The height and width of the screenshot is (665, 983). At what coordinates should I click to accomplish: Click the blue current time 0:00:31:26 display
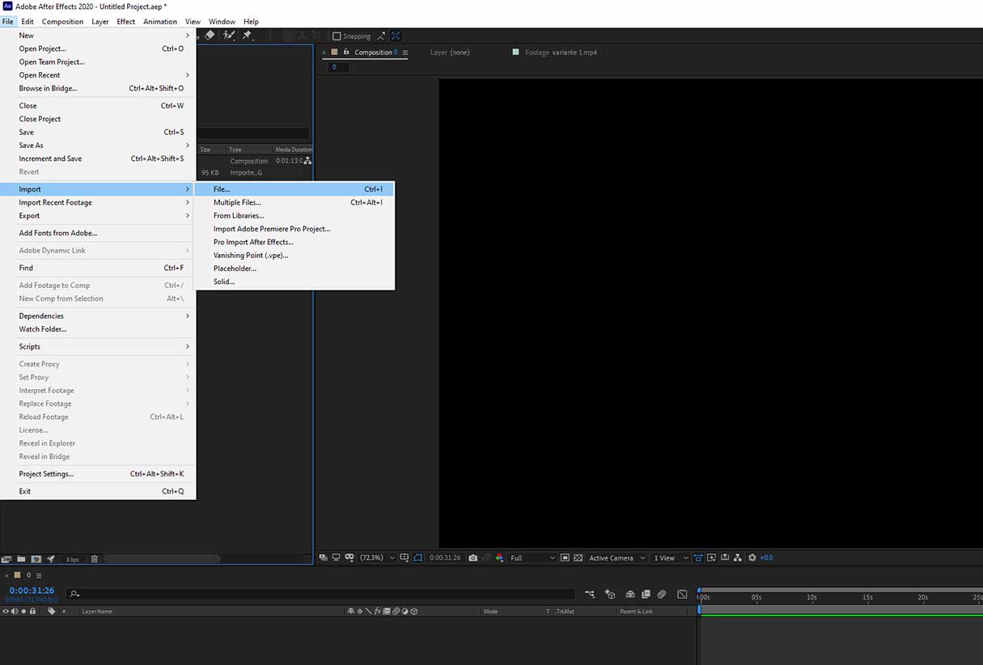(x=32, y=591)
